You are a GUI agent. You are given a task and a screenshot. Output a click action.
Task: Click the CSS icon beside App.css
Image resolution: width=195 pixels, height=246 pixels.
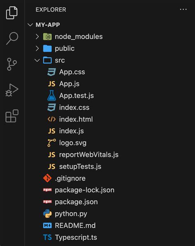(x=51, y=72)
